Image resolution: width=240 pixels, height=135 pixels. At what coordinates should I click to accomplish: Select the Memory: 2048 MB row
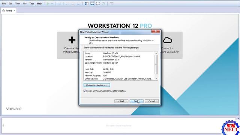coord(119,72)
